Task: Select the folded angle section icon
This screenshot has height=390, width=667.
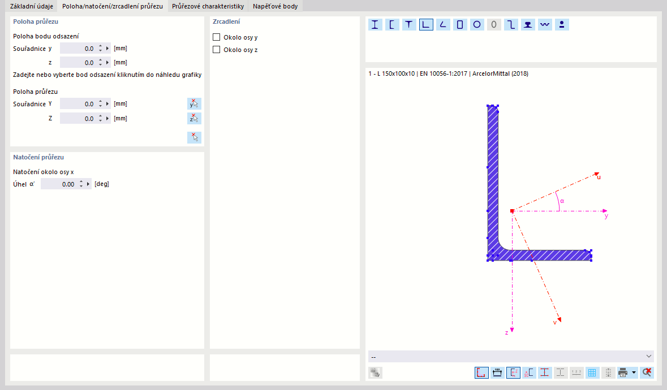Action: click(443, 25)
